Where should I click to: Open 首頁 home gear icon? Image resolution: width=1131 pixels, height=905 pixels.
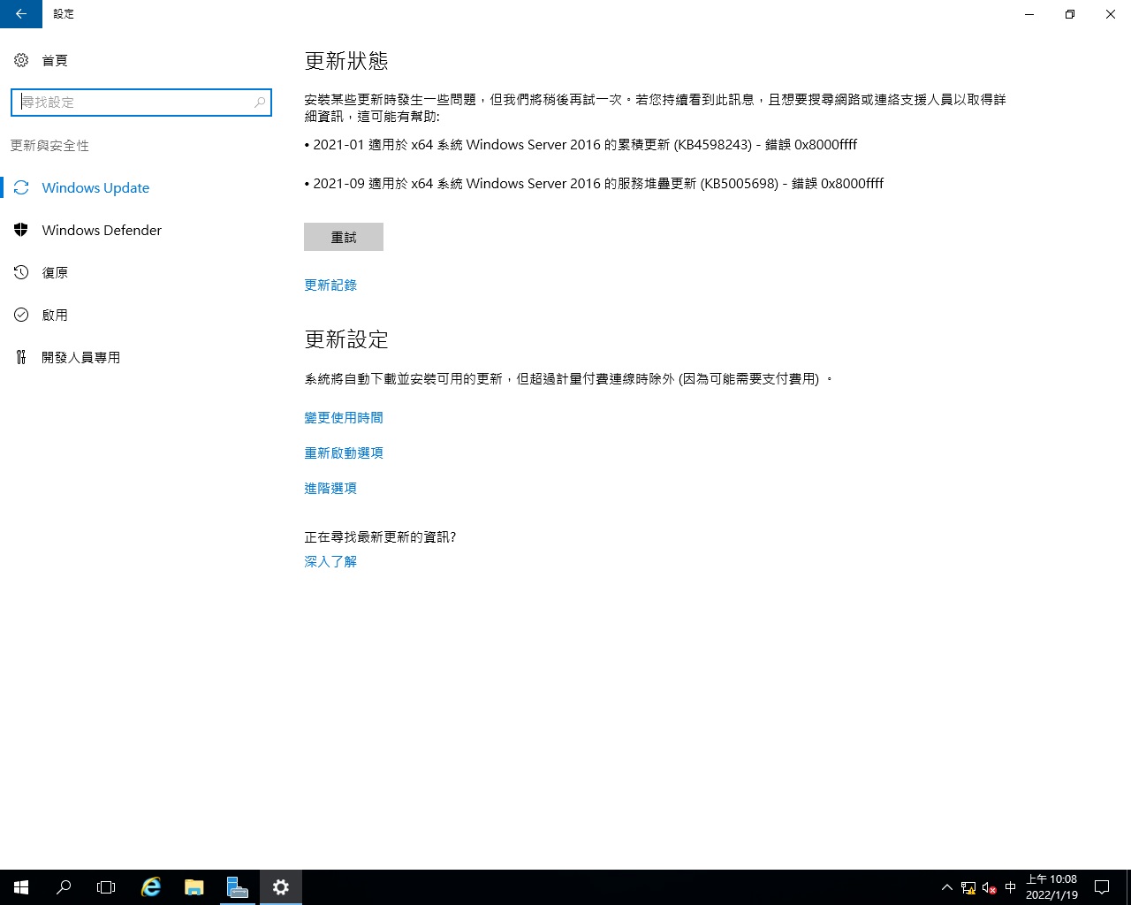point(21,60)
